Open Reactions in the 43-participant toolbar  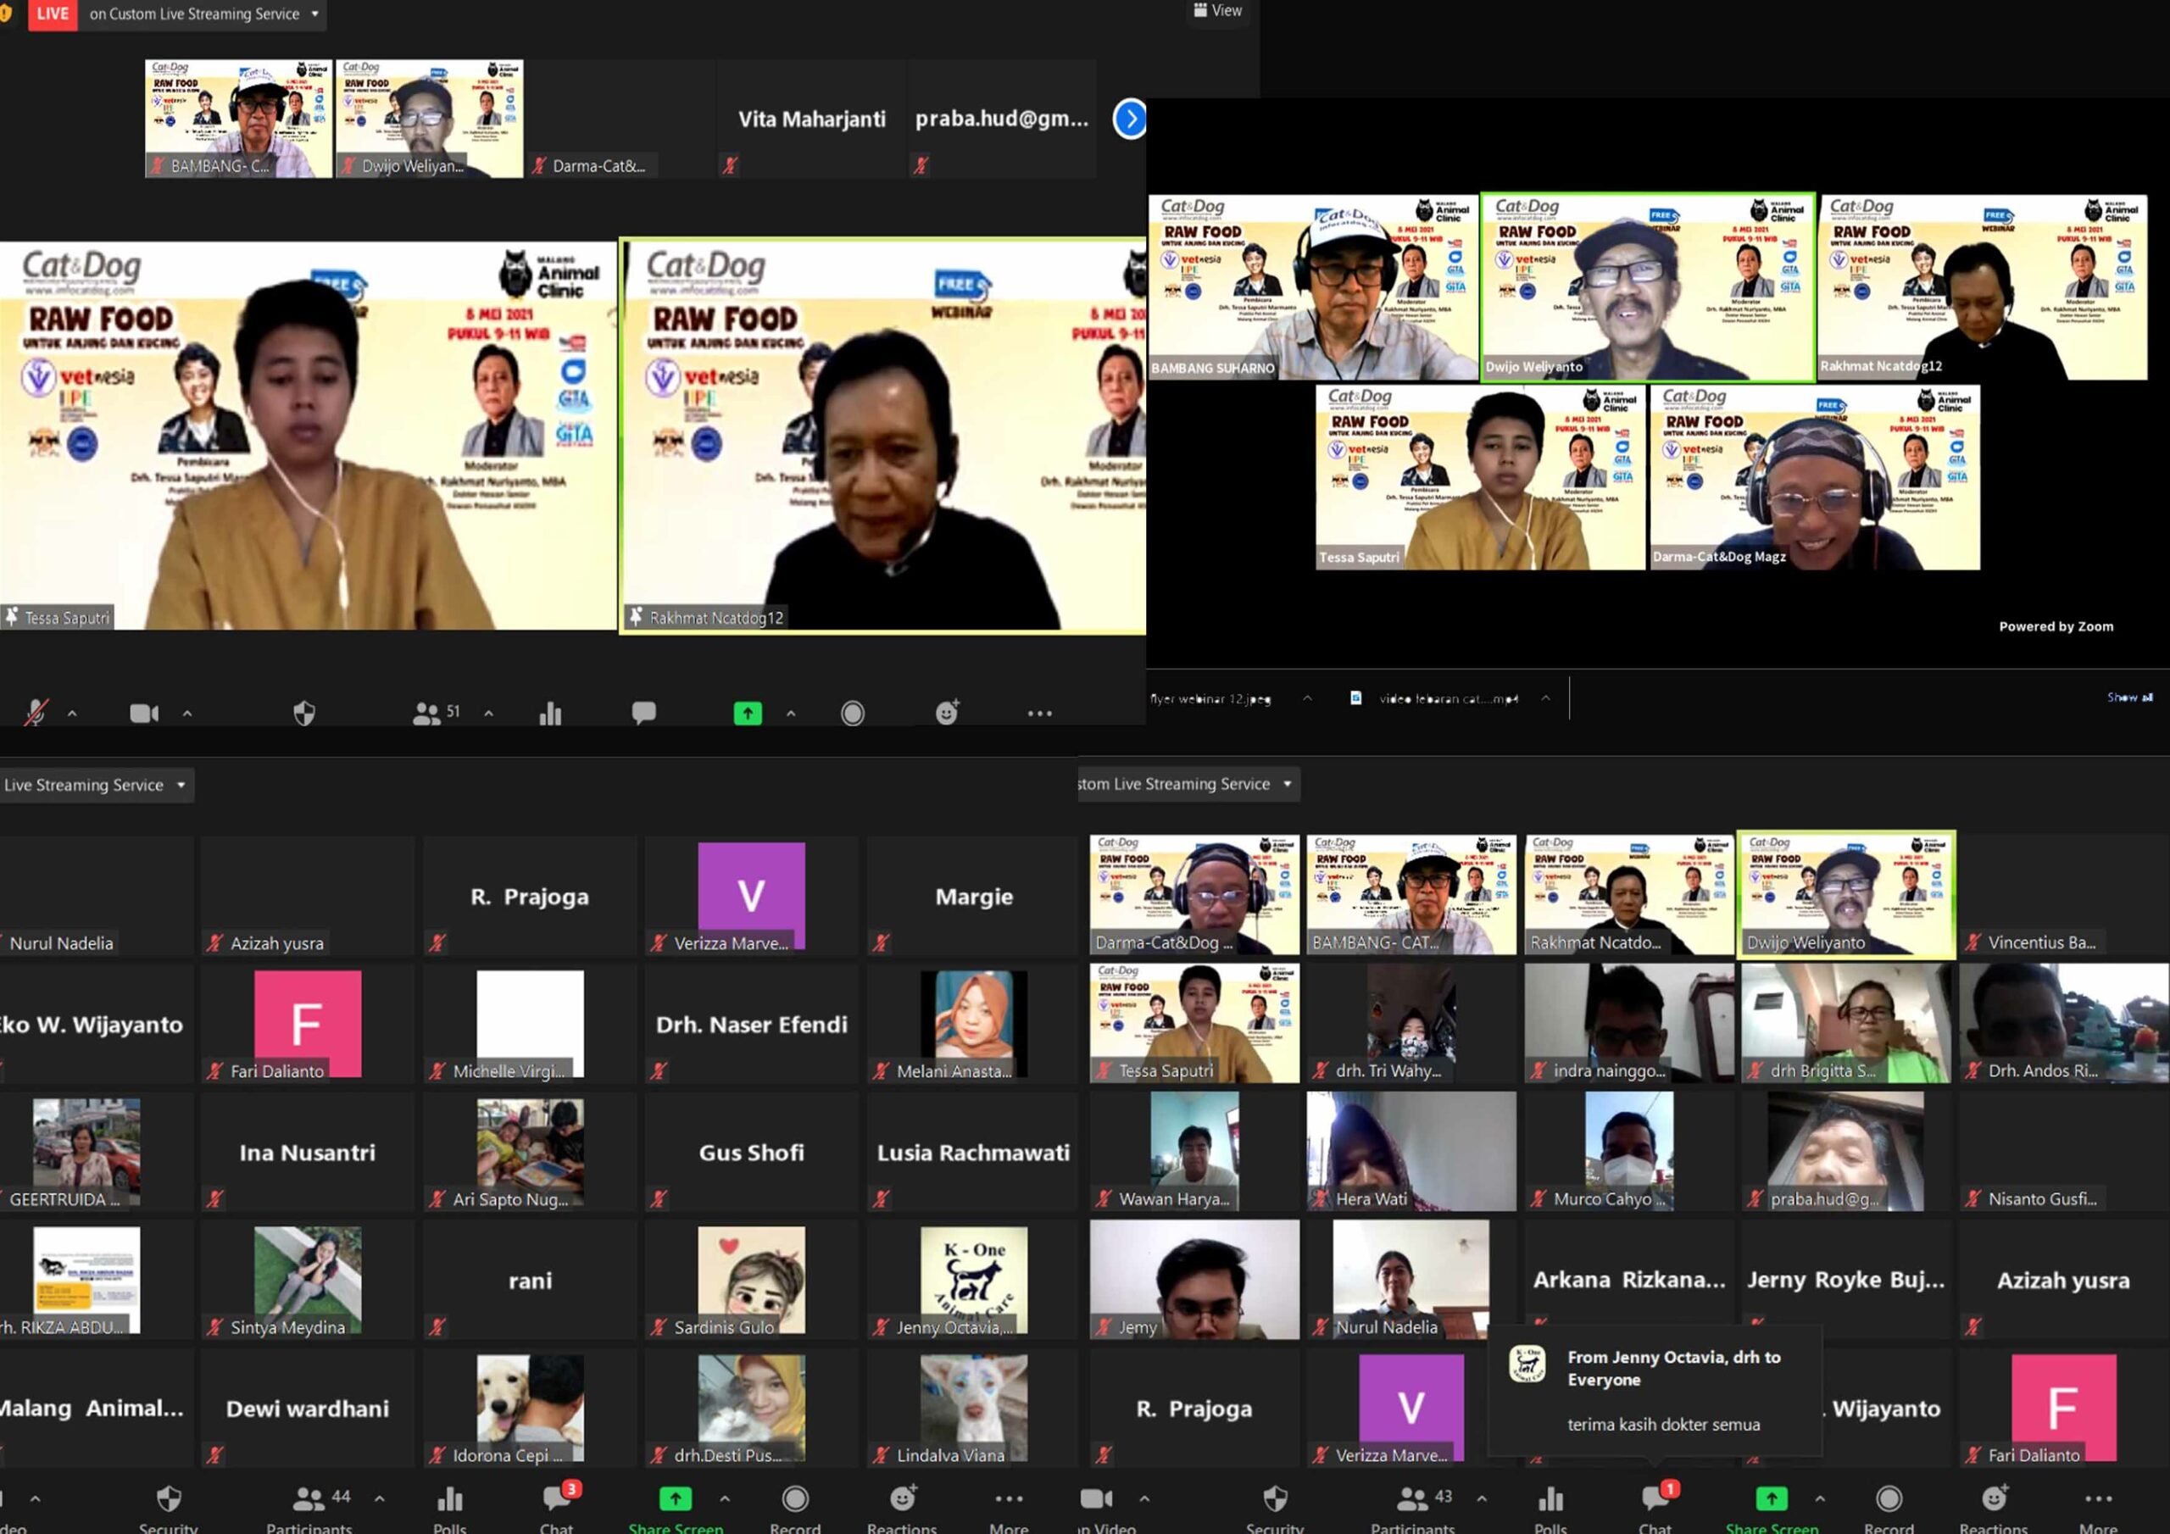1993,1509
